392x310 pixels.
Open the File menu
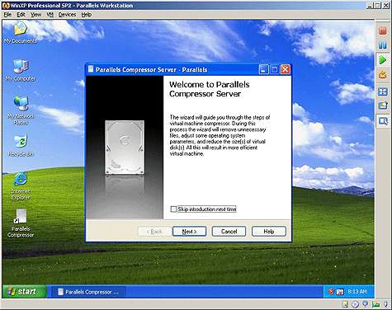click(7, 15)
